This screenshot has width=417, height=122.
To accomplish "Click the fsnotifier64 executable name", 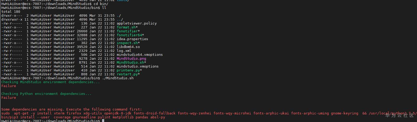I will 129,35.
